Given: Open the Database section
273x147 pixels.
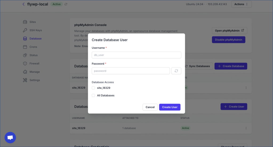Looking at the screenshot, I should click(35, 39).
